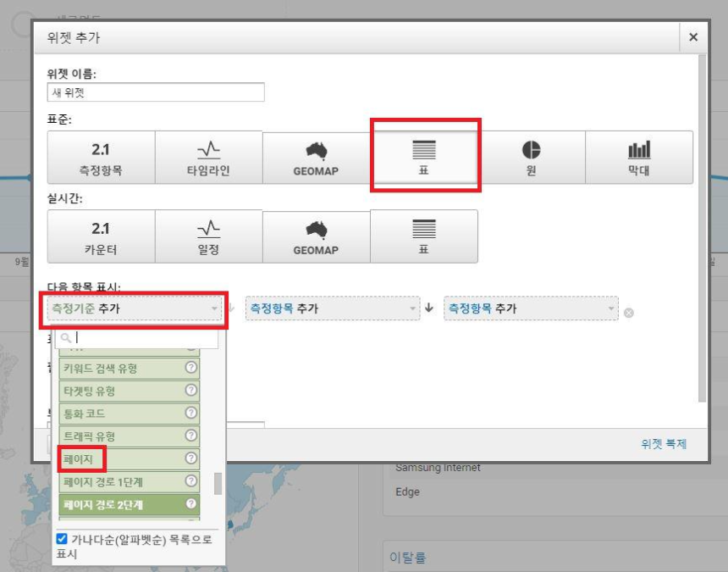The image size is (728, 572).
Task: Open the 측정기준 추가 dropdown
Action: (131, 308)
